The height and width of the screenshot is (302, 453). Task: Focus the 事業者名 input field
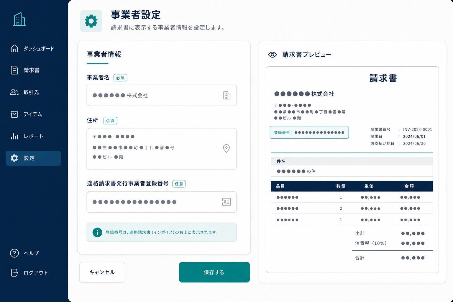(162, 95)
